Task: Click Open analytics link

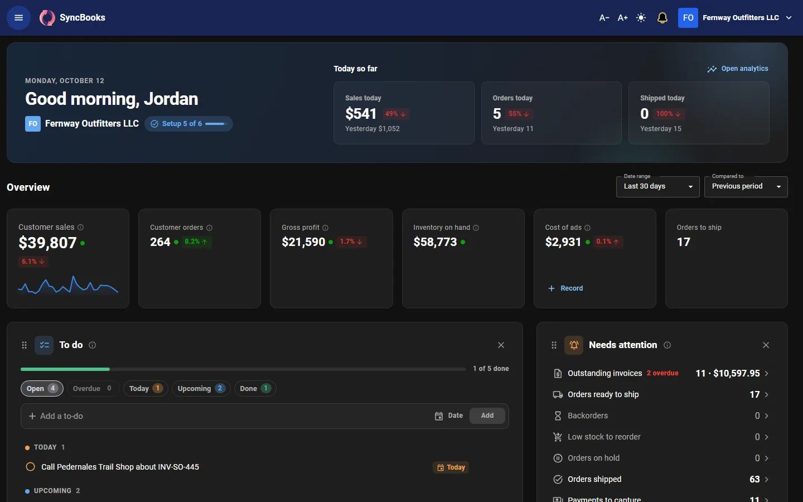Action: tap(738, 69)
